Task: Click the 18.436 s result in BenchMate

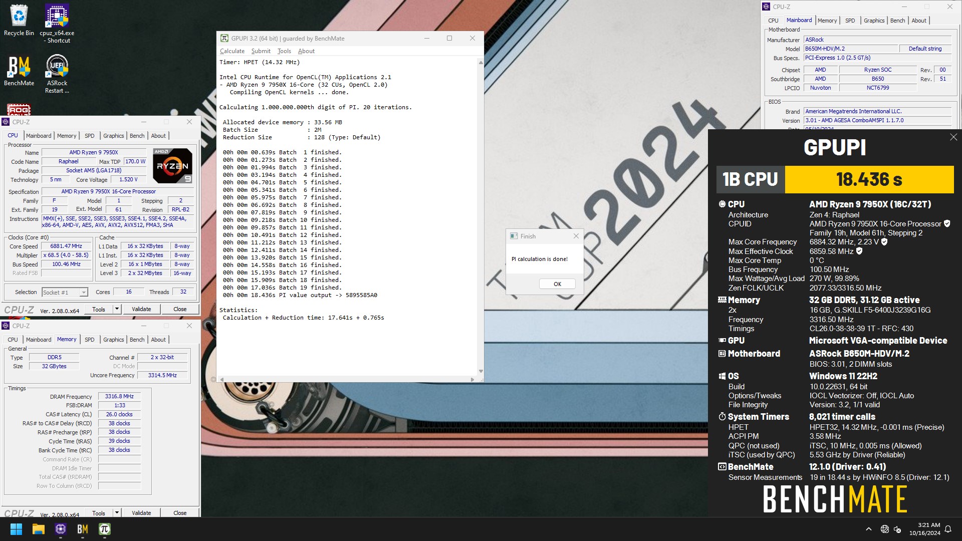Action: 869,179
